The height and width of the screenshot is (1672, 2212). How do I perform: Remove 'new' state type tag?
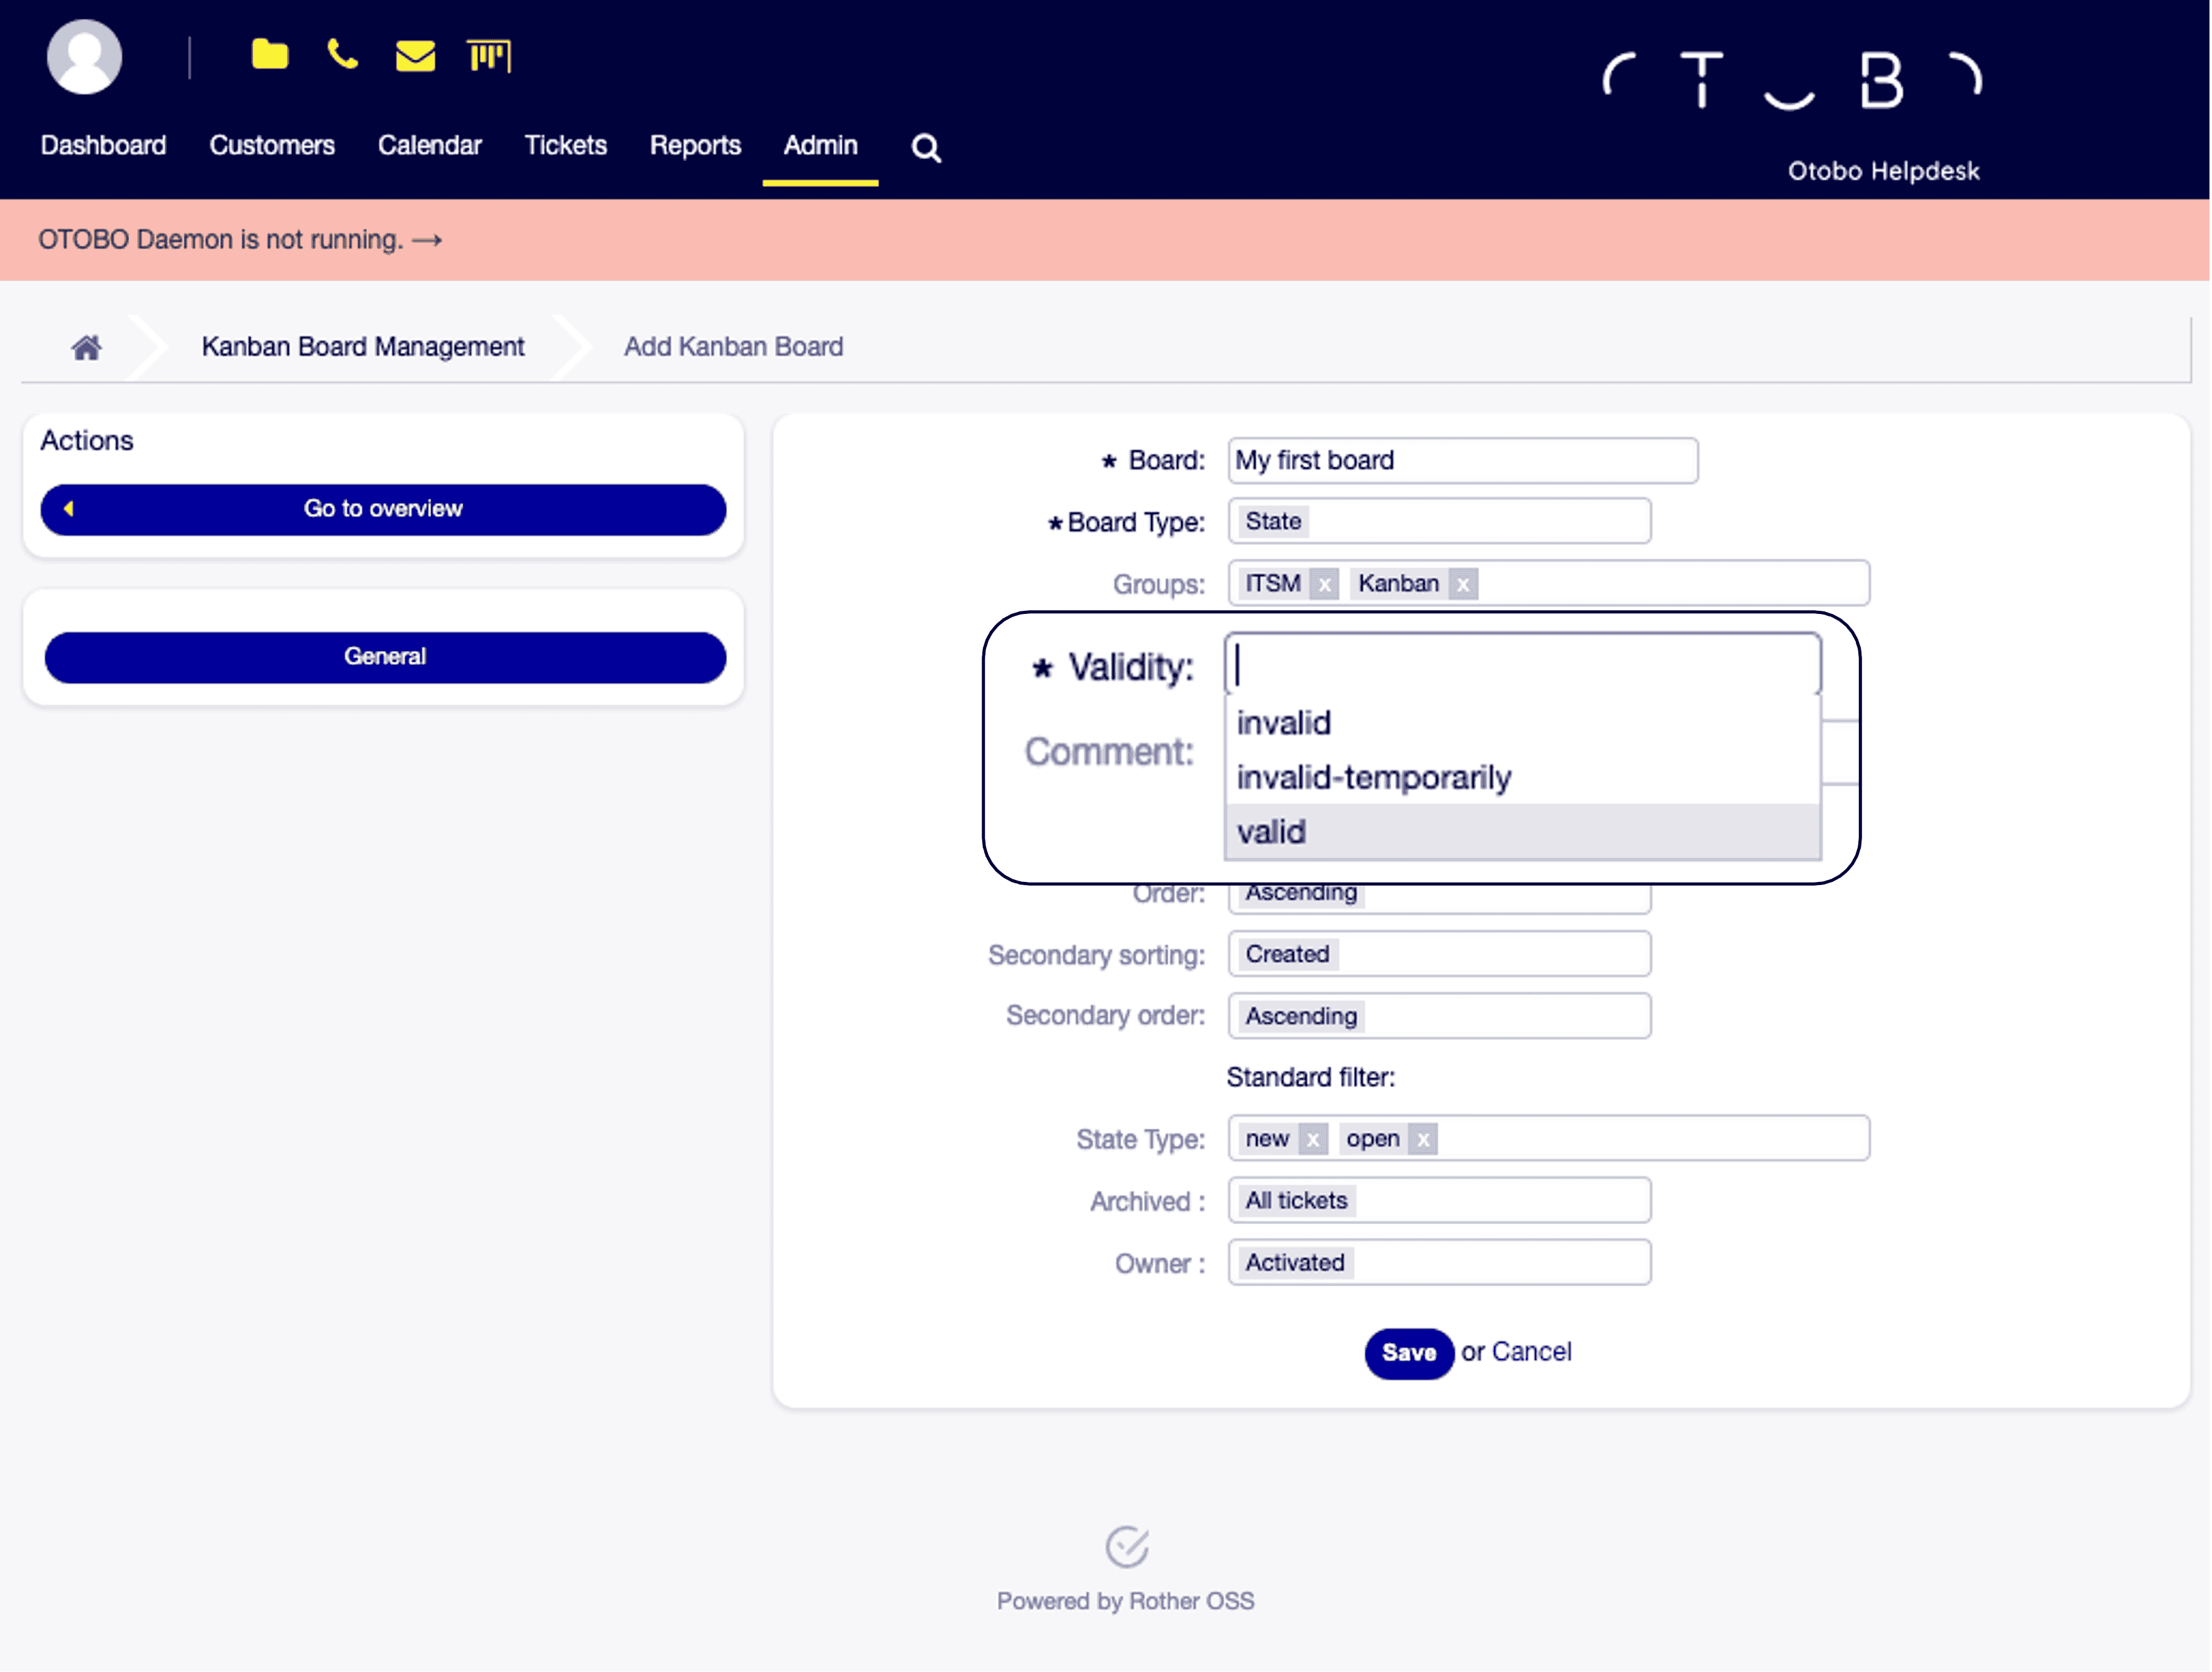point(1313,1139)
